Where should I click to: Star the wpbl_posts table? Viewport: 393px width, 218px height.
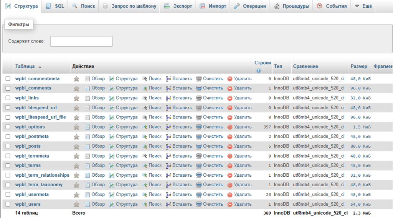(x=76, y=146)
